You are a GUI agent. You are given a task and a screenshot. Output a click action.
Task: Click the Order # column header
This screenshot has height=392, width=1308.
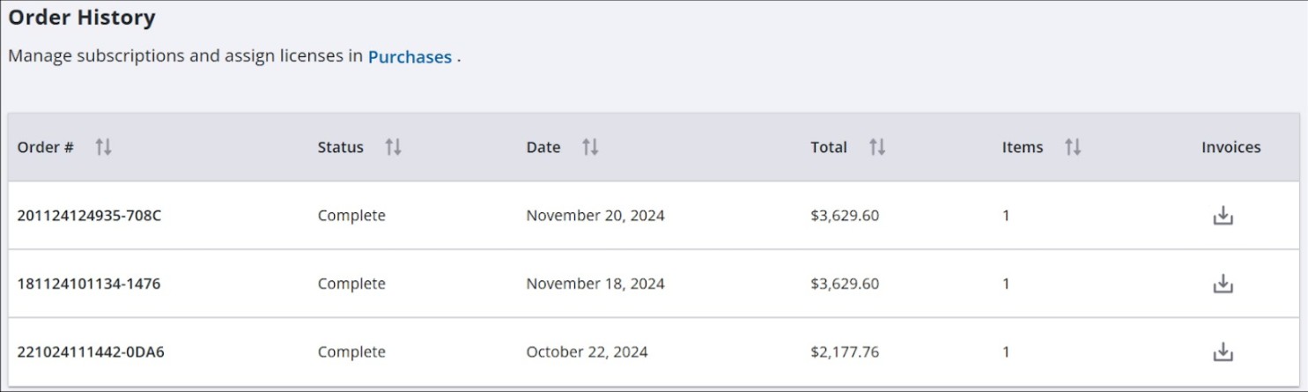[x=46, y=147]
